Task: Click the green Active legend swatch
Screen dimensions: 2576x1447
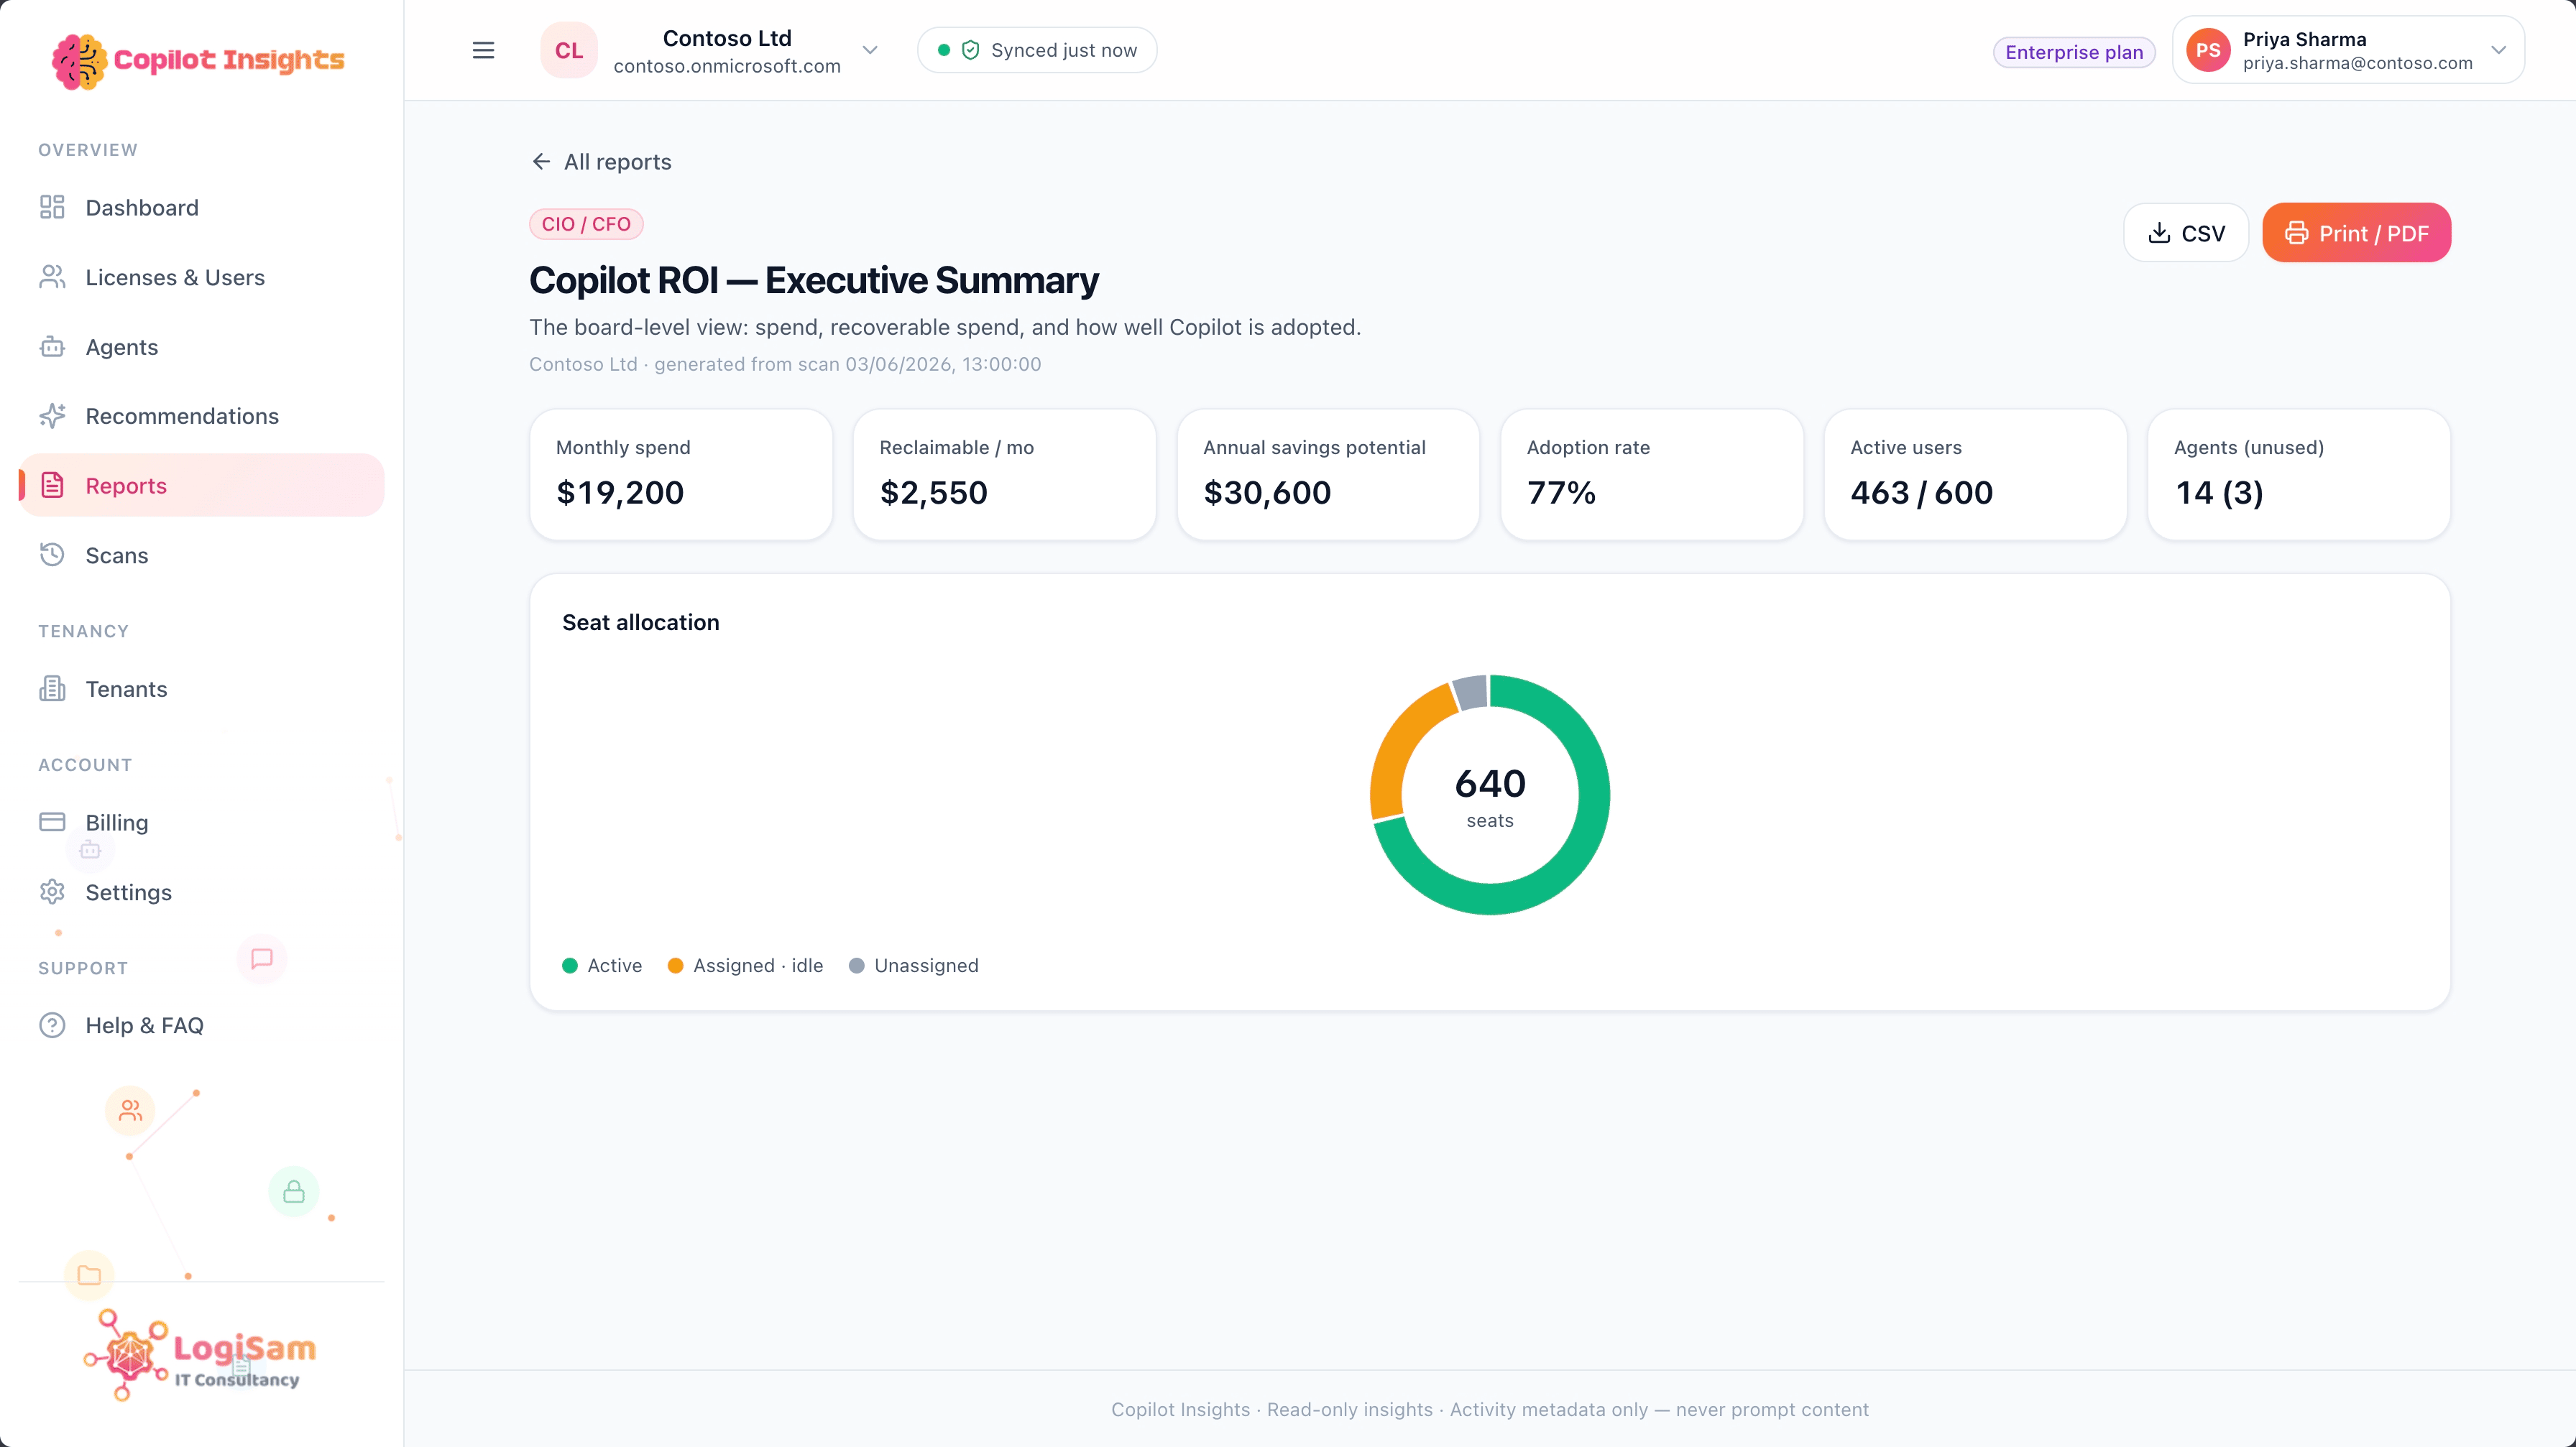Action: tap(570, 966)
